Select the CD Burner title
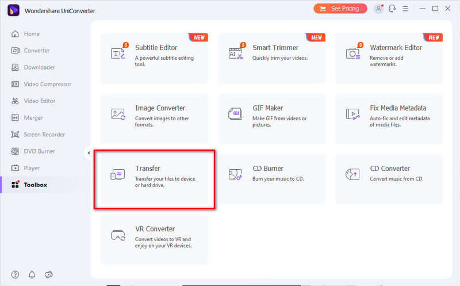Image resolution: width=460 pixels, height=286 pixels. (268, 169)
